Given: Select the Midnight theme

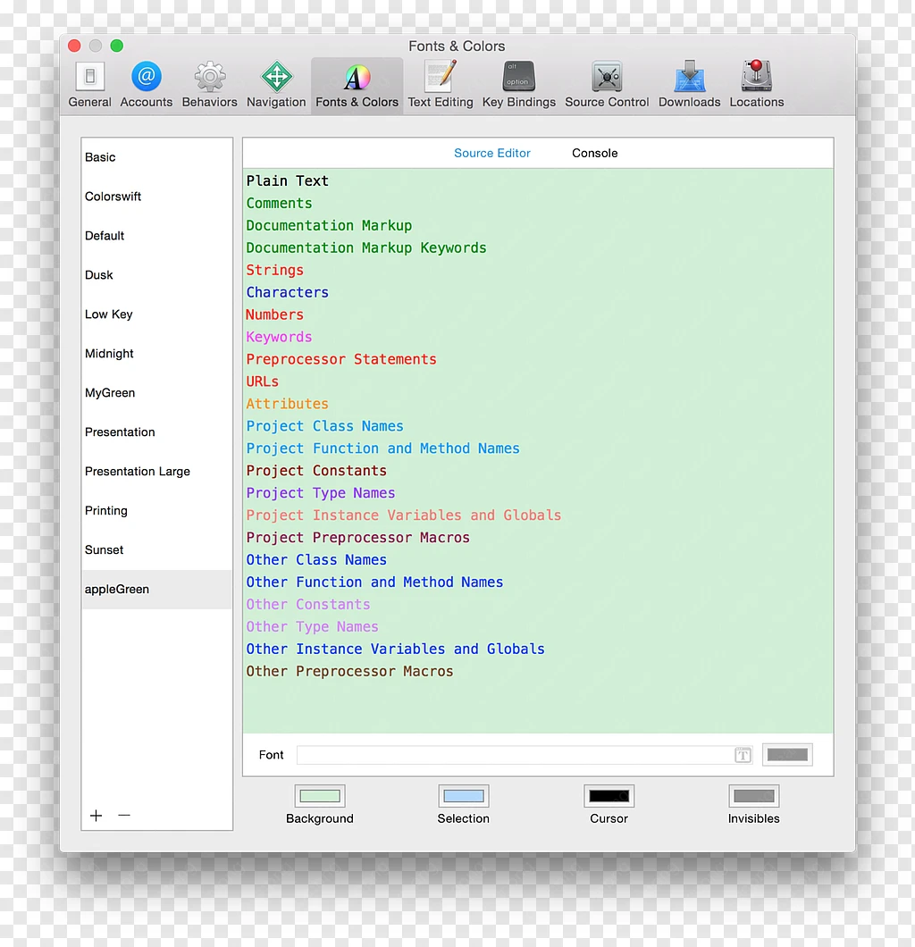Looking at the screenshot, I should (157, 353).
